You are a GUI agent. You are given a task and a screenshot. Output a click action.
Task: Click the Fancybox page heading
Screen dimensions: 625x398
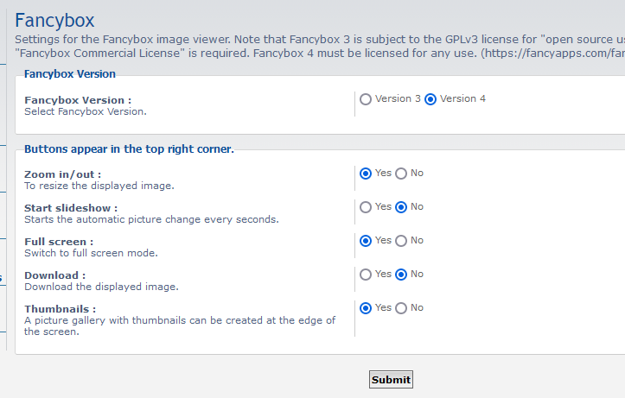[x=54, y=21]
